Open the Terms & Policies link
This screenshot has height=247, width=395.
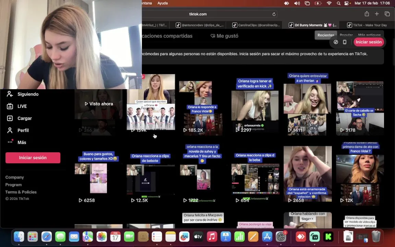[21, 192]
